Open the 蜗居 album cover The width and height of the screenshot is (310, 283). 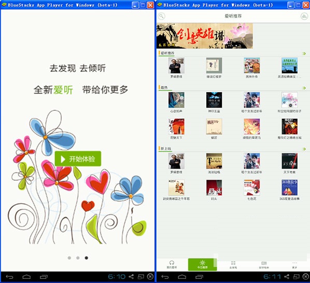point(214,127)
